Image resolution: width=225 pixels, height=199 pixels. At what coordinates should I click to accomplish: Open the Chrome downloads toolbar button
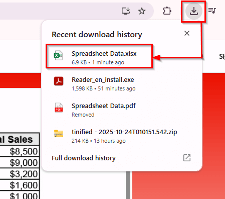click(x=194, y=11)
